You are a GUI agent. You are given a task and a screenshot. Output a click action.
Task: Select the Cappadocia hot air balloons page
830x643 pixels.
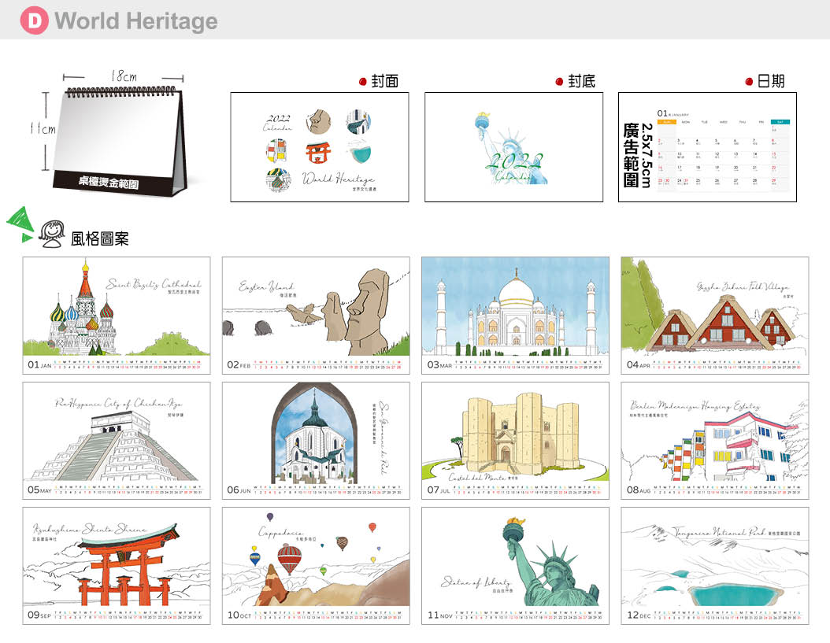tap(316, 565)
